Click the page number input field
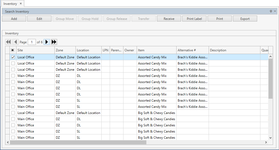This screenshot has height=150, width=279. (x=32, y=42)
